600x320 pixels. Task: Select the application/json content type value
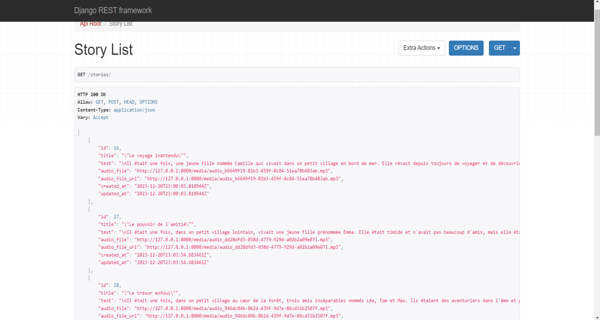[x=134, y=110]
